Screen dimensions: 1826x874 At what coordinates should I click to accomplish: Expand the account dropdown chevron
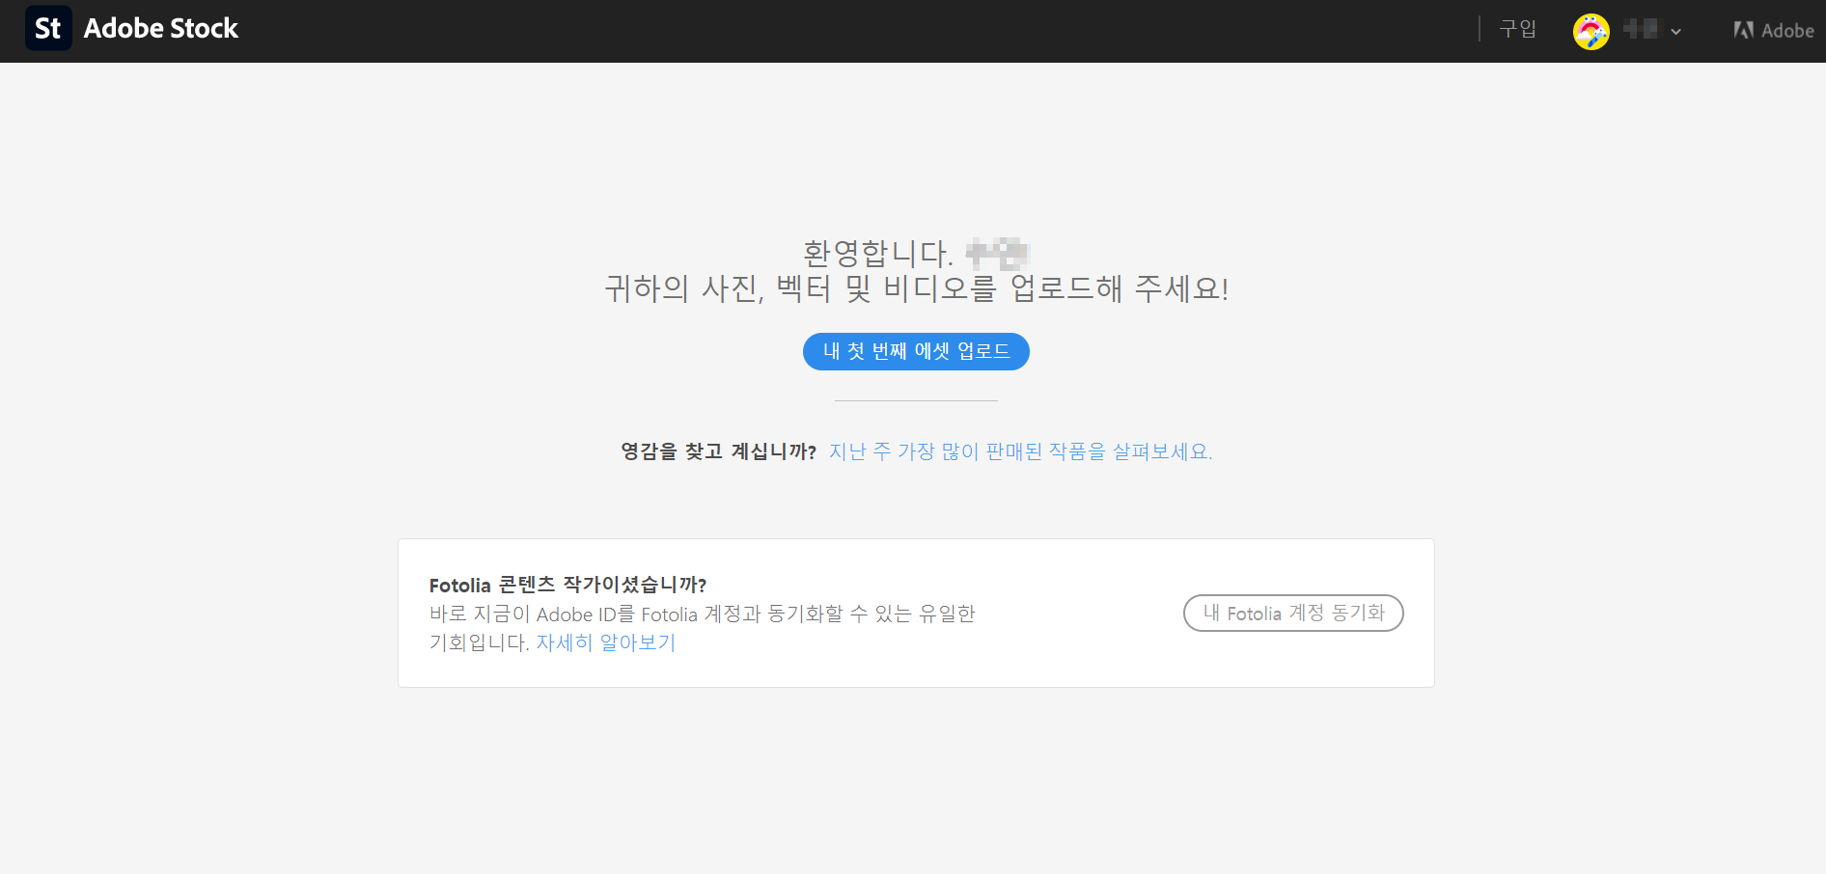pos(1676,30)
